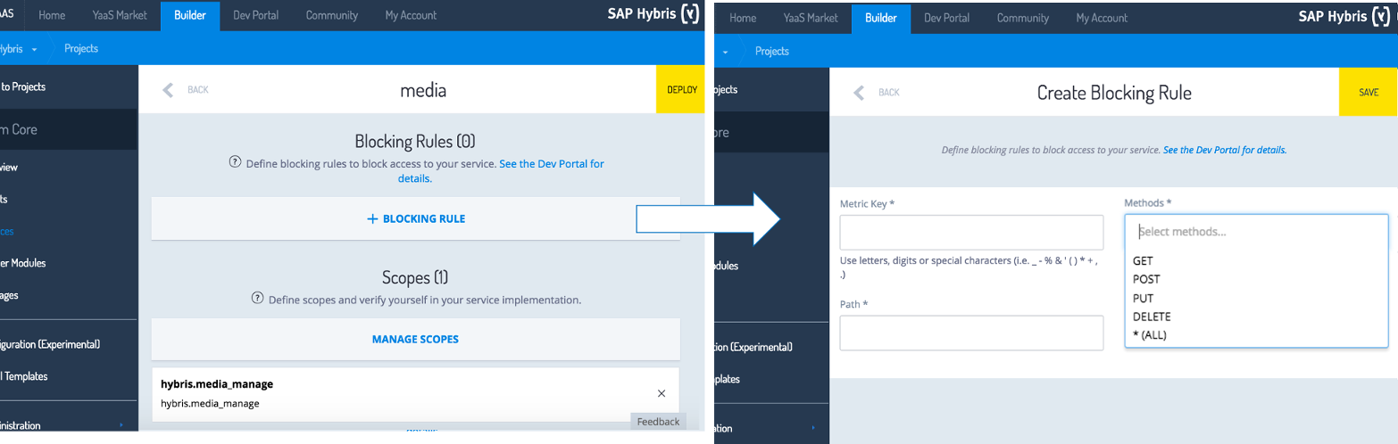Image resolution: width=1398 pixels, height=444 pixels.
Task: Open Core section in left sidebar
Action: (69, 129)
